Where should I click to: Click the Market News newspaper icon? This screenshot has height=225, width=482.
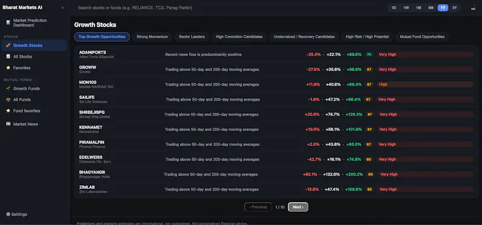[8, 124]
